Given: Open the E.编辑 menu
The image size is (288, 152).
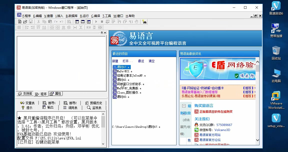Looking at the screenshot, I should tap(37, 16).
